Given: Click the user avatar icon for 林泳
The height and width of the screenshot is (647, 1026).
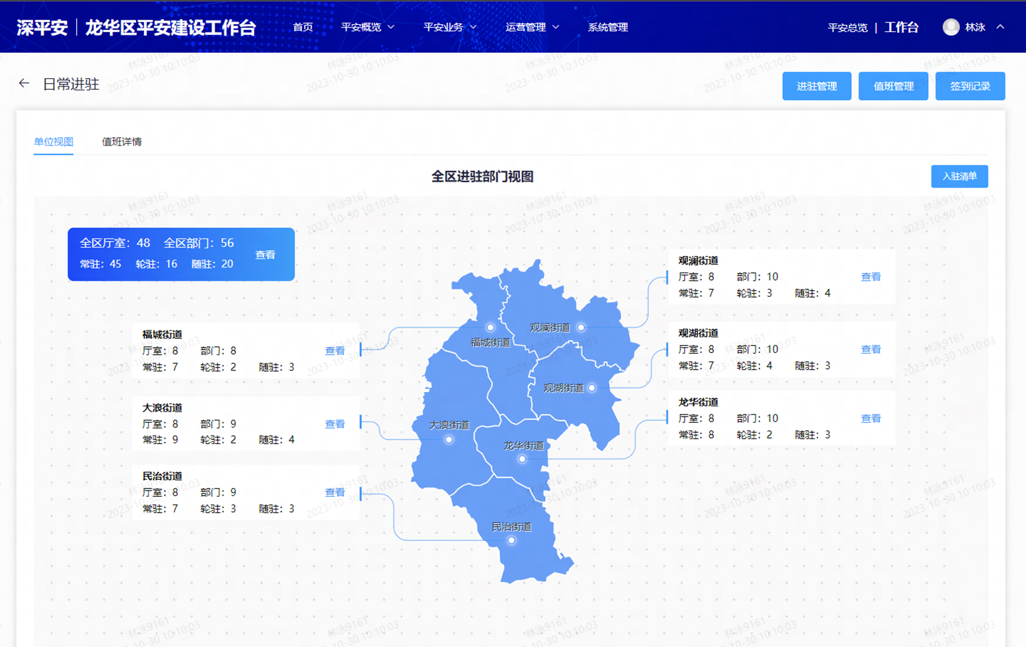Looking at the screenshot, I should point(950,27).
